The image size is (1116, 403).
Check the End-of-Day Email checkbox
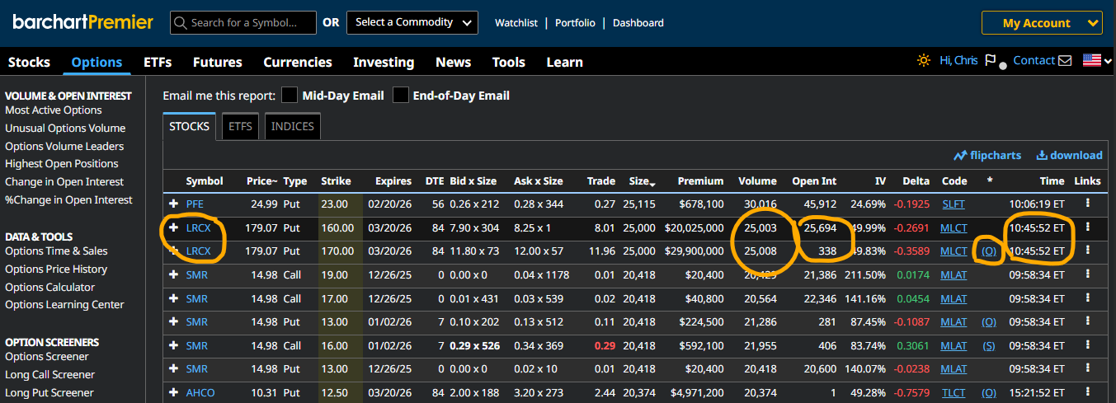400,96
